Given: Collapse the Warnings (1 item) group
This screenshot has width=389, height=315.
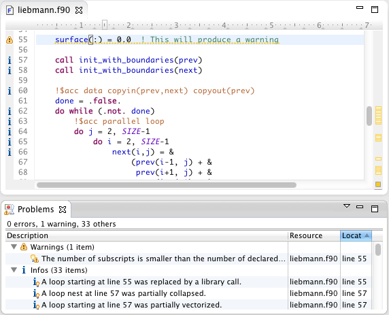Looking at the screenshot, I should click(14, 247).
